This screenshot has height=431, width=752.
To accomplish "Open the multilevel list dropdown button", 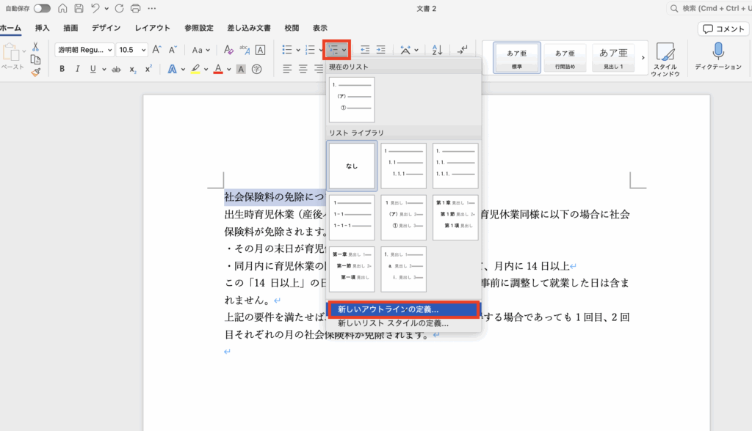I will click(338, 50).
